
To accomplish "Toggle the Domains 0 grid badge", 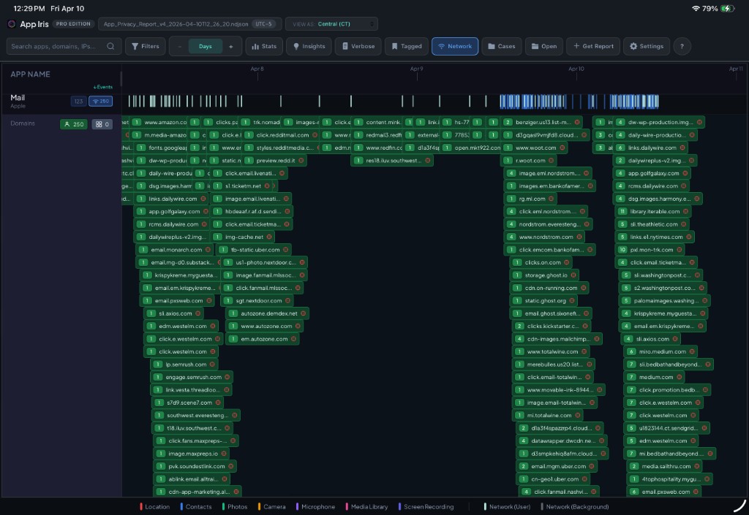I will pos(102,124).
